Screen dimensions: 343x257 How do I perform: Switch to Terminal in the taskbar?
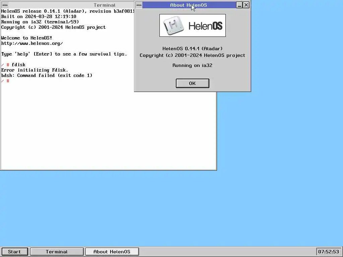pyautogui.click(x=57, y=252)
